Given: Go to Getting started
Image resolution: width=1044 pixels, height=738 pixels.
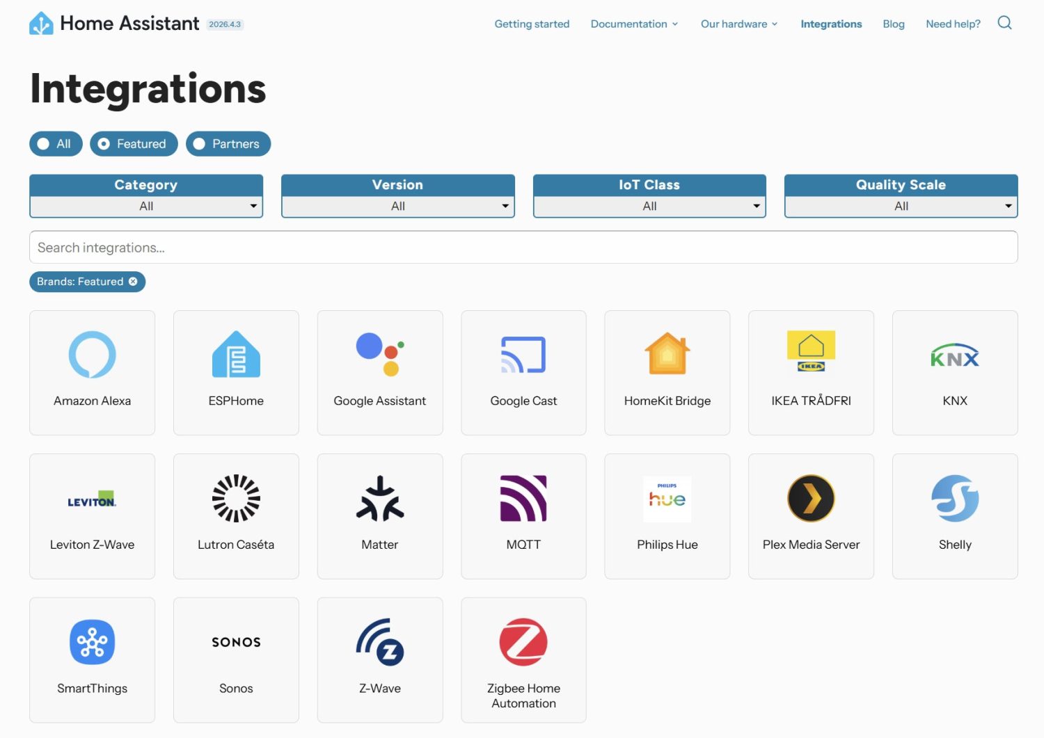Looking at the screenshot, I should coord(532,24).
